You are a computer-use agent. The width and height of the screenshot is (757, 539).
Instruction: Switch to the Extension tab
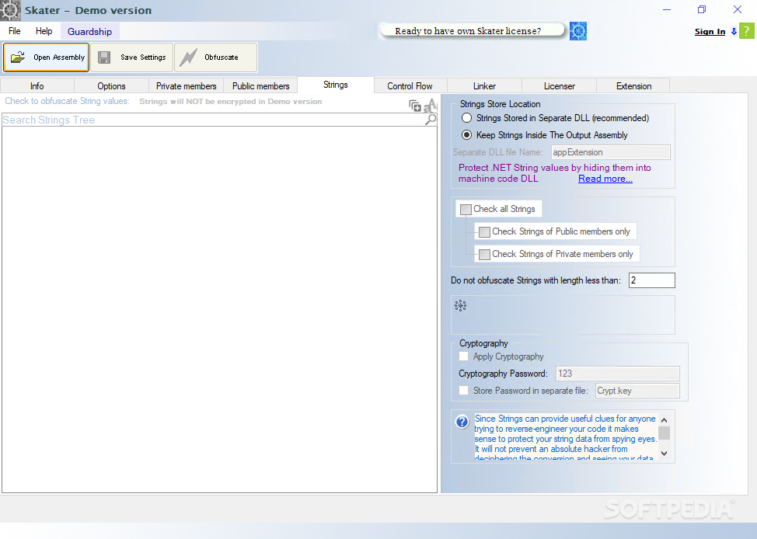(x=633, y=86)
